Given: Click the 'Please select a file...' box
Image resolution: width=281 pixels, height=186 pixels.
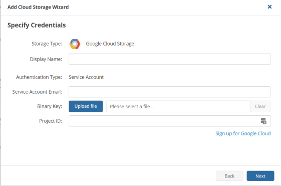Looking at the screenshot, I should point(178,106).
